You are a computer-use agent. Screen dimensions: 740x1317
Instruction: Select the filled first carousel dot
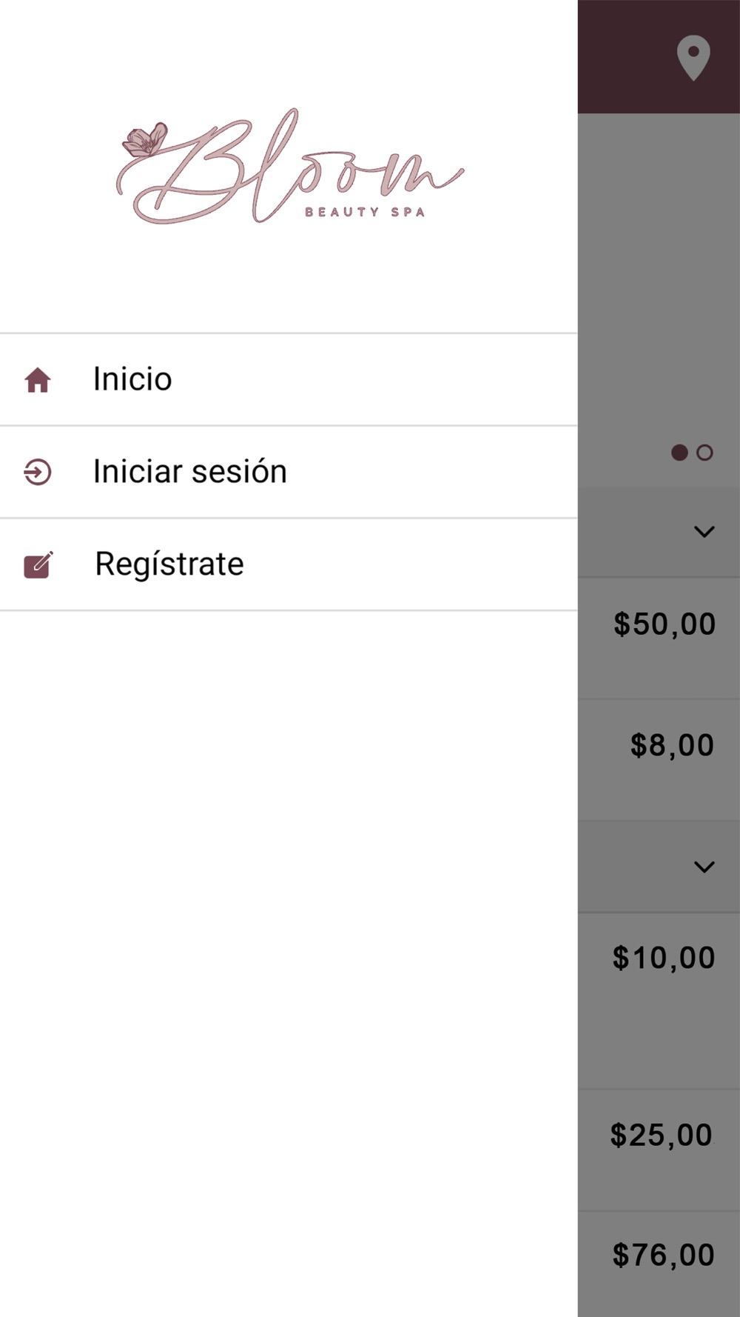click(x=679, y=453)
